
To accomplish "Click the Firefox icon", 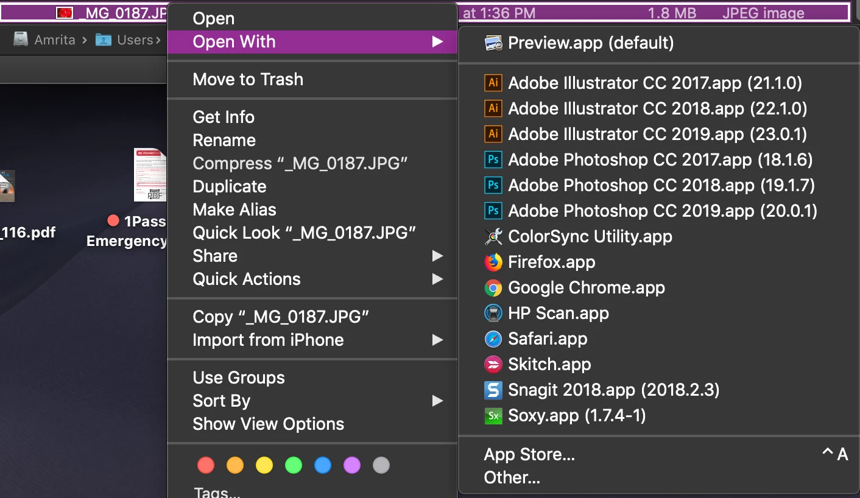I will click(x=493, y=262).
